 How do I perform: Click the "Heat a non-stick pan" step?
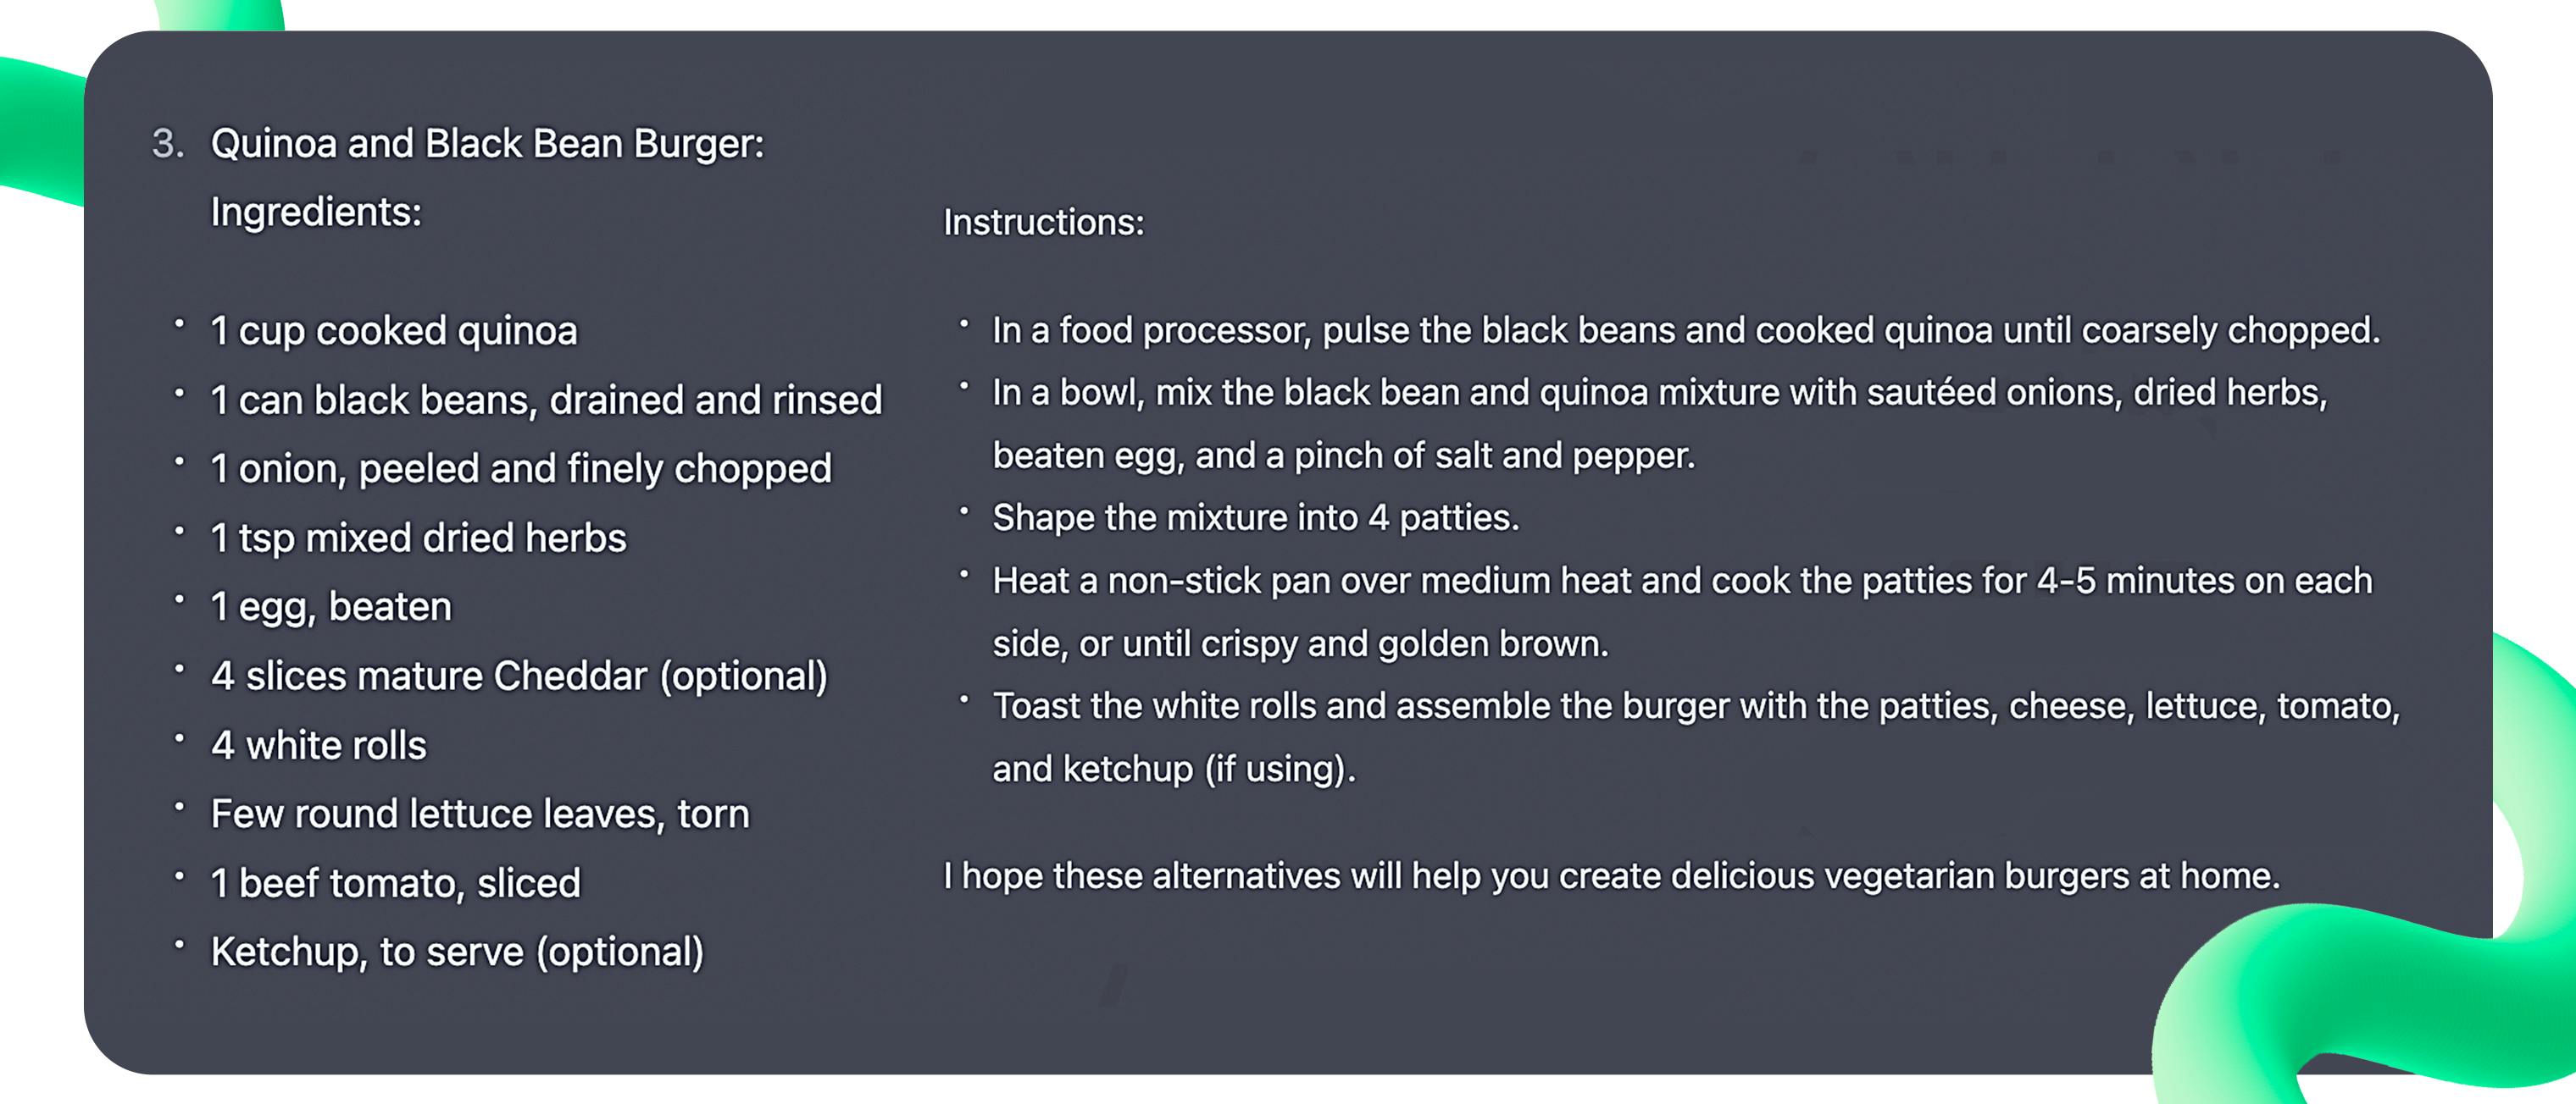pyautogui.click(x=1681, y=581)
